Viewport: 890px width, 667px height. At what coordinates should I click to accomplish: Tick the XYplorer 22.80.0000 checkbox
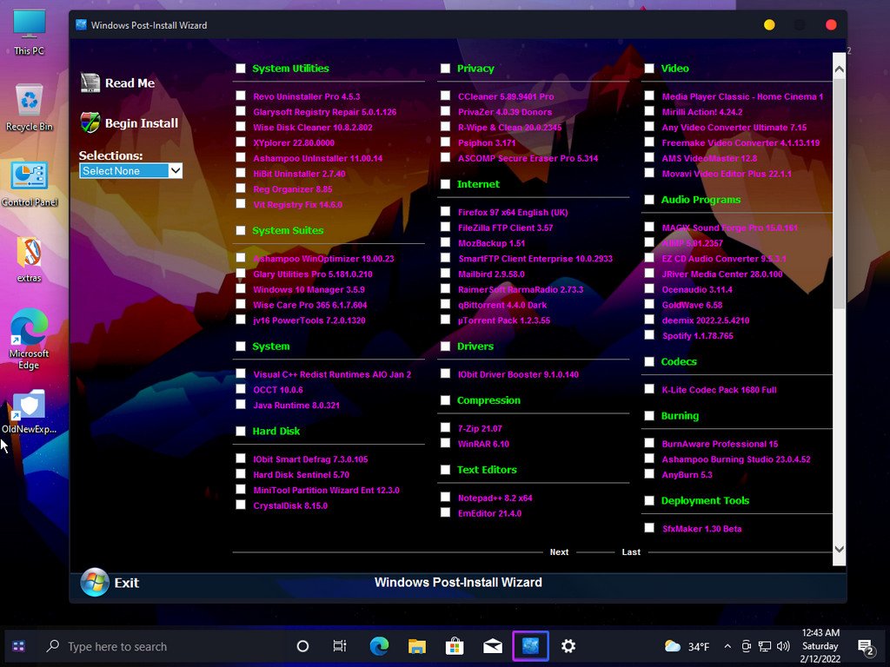(x=241, y=142)
